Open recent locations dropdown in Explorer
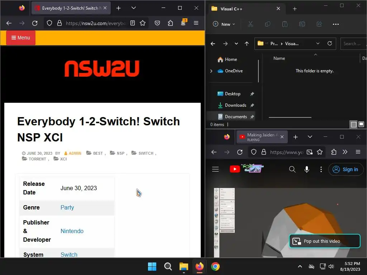 click(x=237, y=44)
